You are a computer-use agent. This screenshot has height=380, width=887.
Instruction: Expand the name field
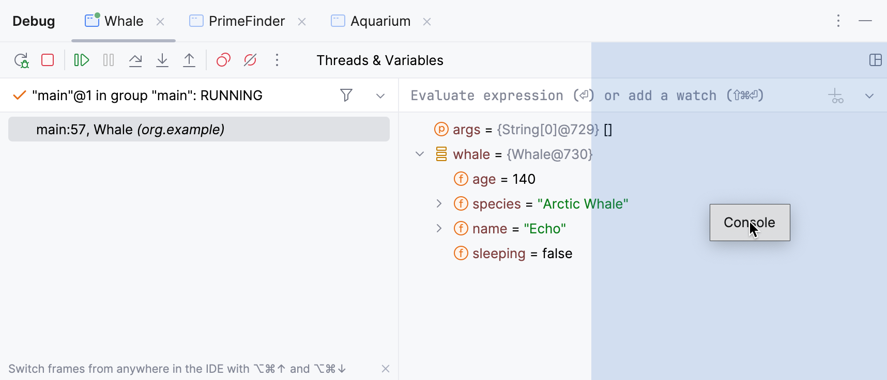pyautogui.click(x=439, y=229)
